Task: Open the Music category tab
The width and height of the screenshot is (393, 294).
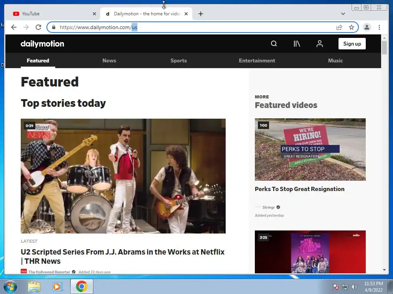Action: point(335,60)
